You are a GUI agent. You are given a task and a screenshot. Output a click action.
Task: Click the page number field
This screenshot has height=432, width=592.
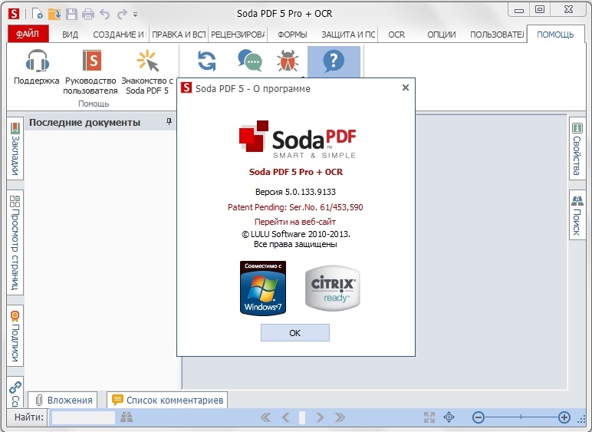point(302,417)
